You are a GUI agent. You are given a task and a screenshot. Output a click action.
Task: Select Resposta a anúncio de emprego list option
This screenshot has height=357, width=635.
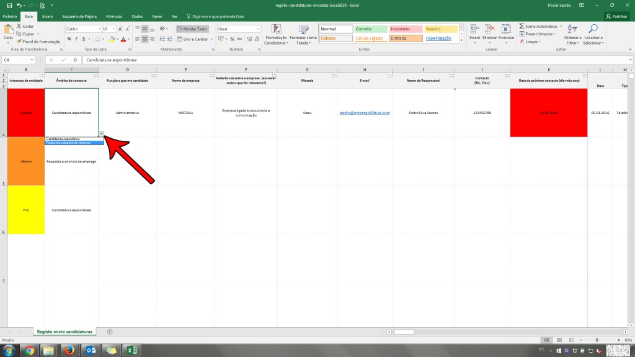point(74,143)
